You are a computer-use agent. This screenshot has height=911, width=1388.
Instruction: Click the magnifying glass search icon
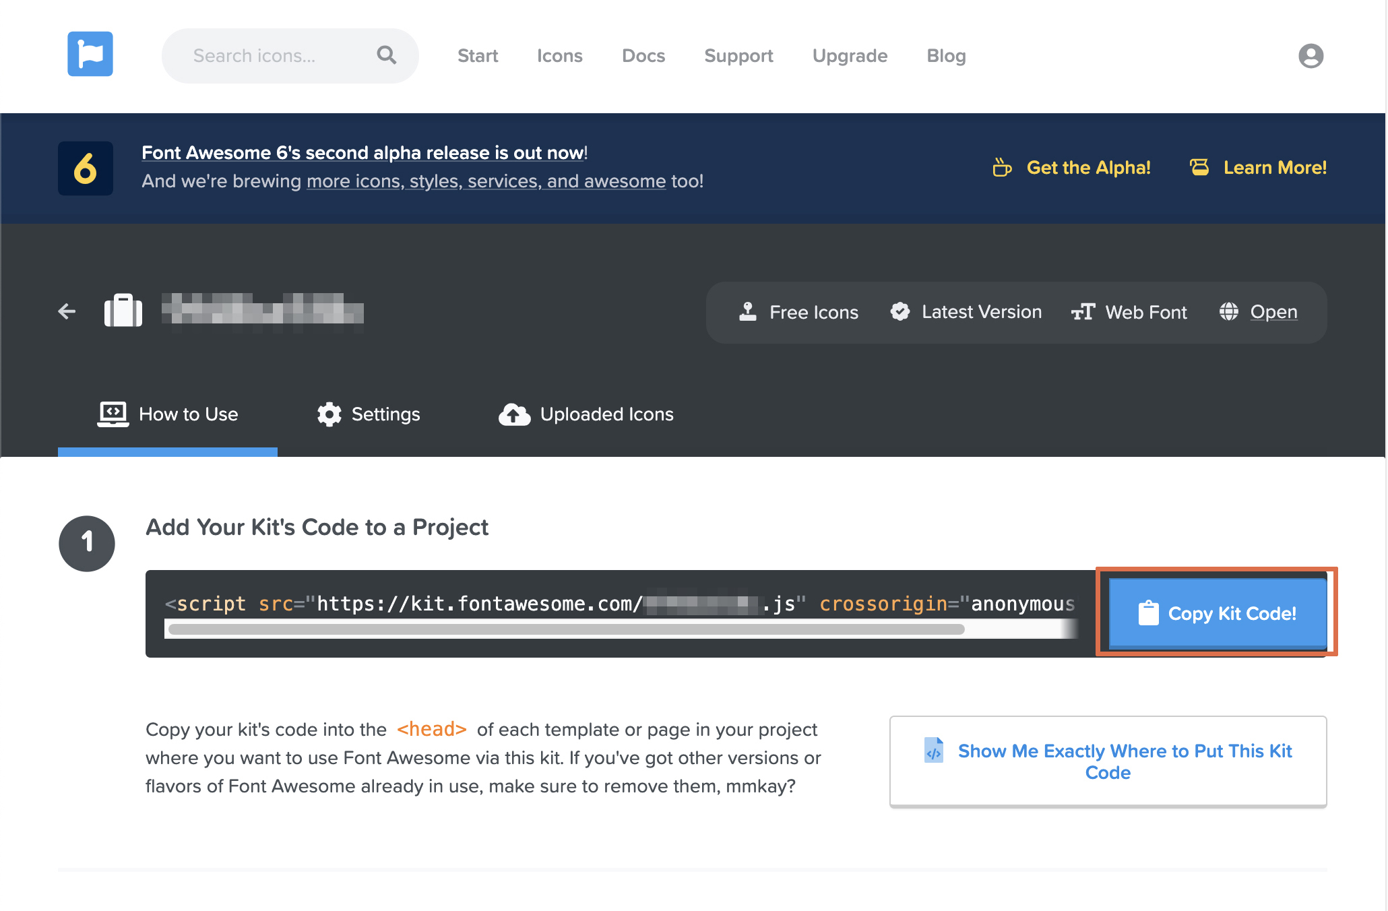386,55
